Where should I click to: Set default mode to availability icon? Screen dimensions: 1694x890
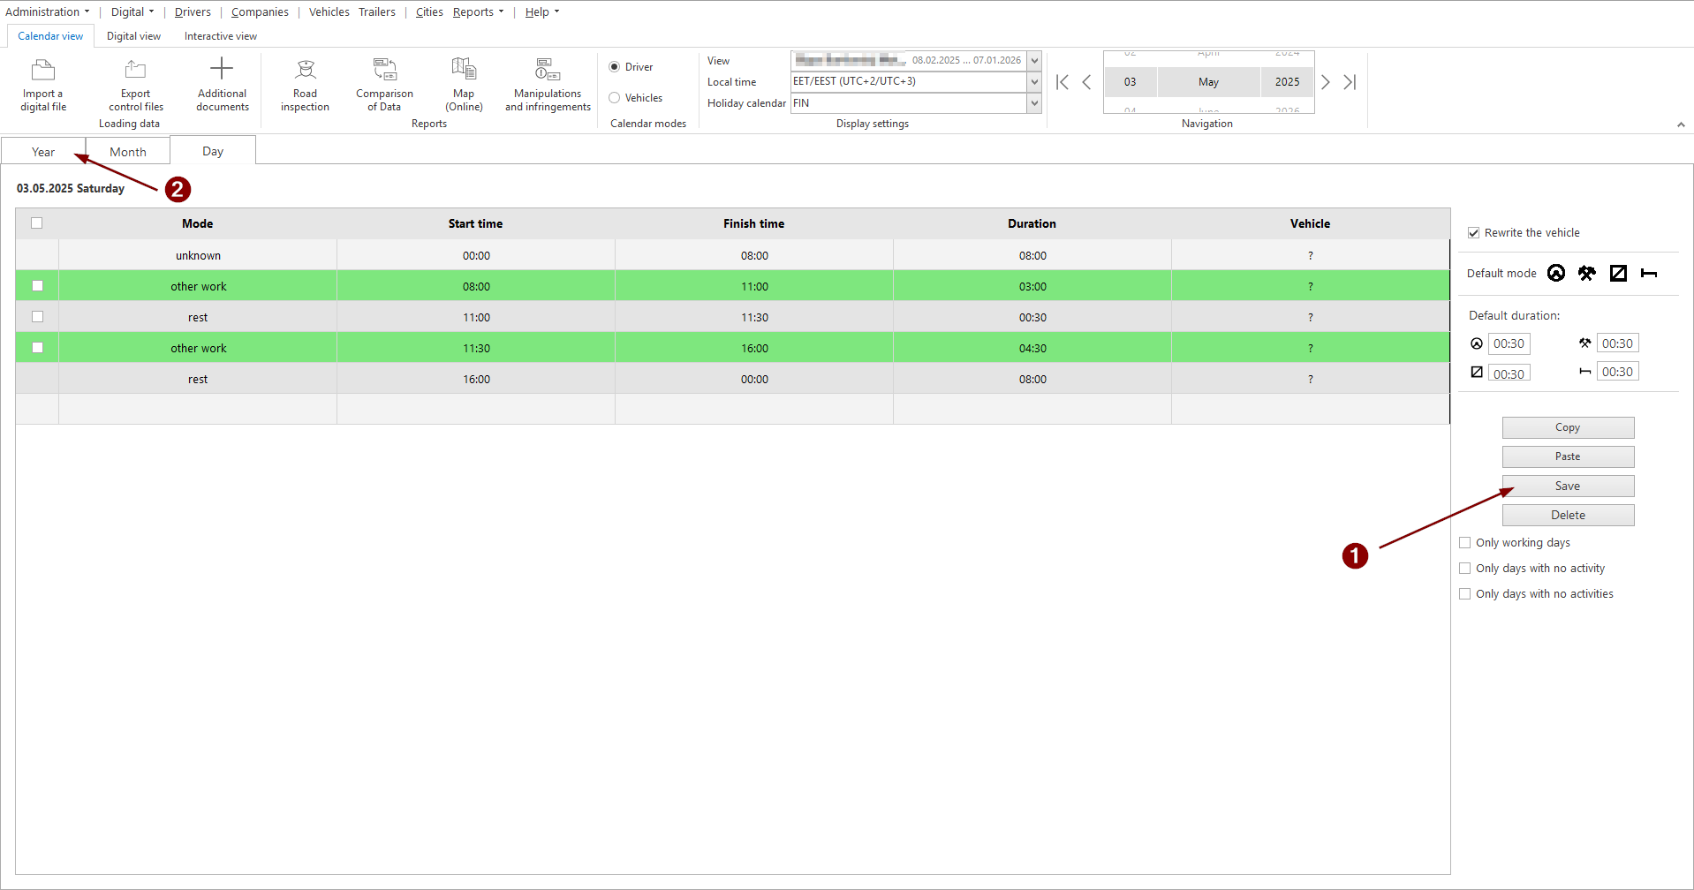tap(1618, 273)
